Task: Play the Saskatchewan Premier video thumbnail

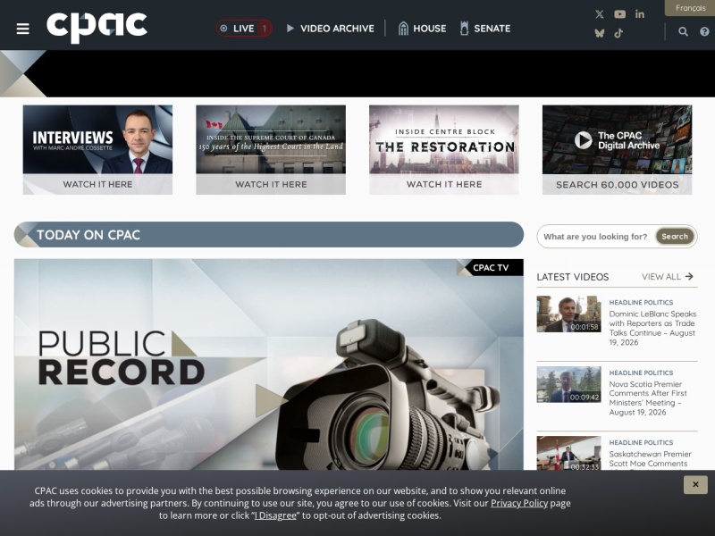Action: click(568, 453)
